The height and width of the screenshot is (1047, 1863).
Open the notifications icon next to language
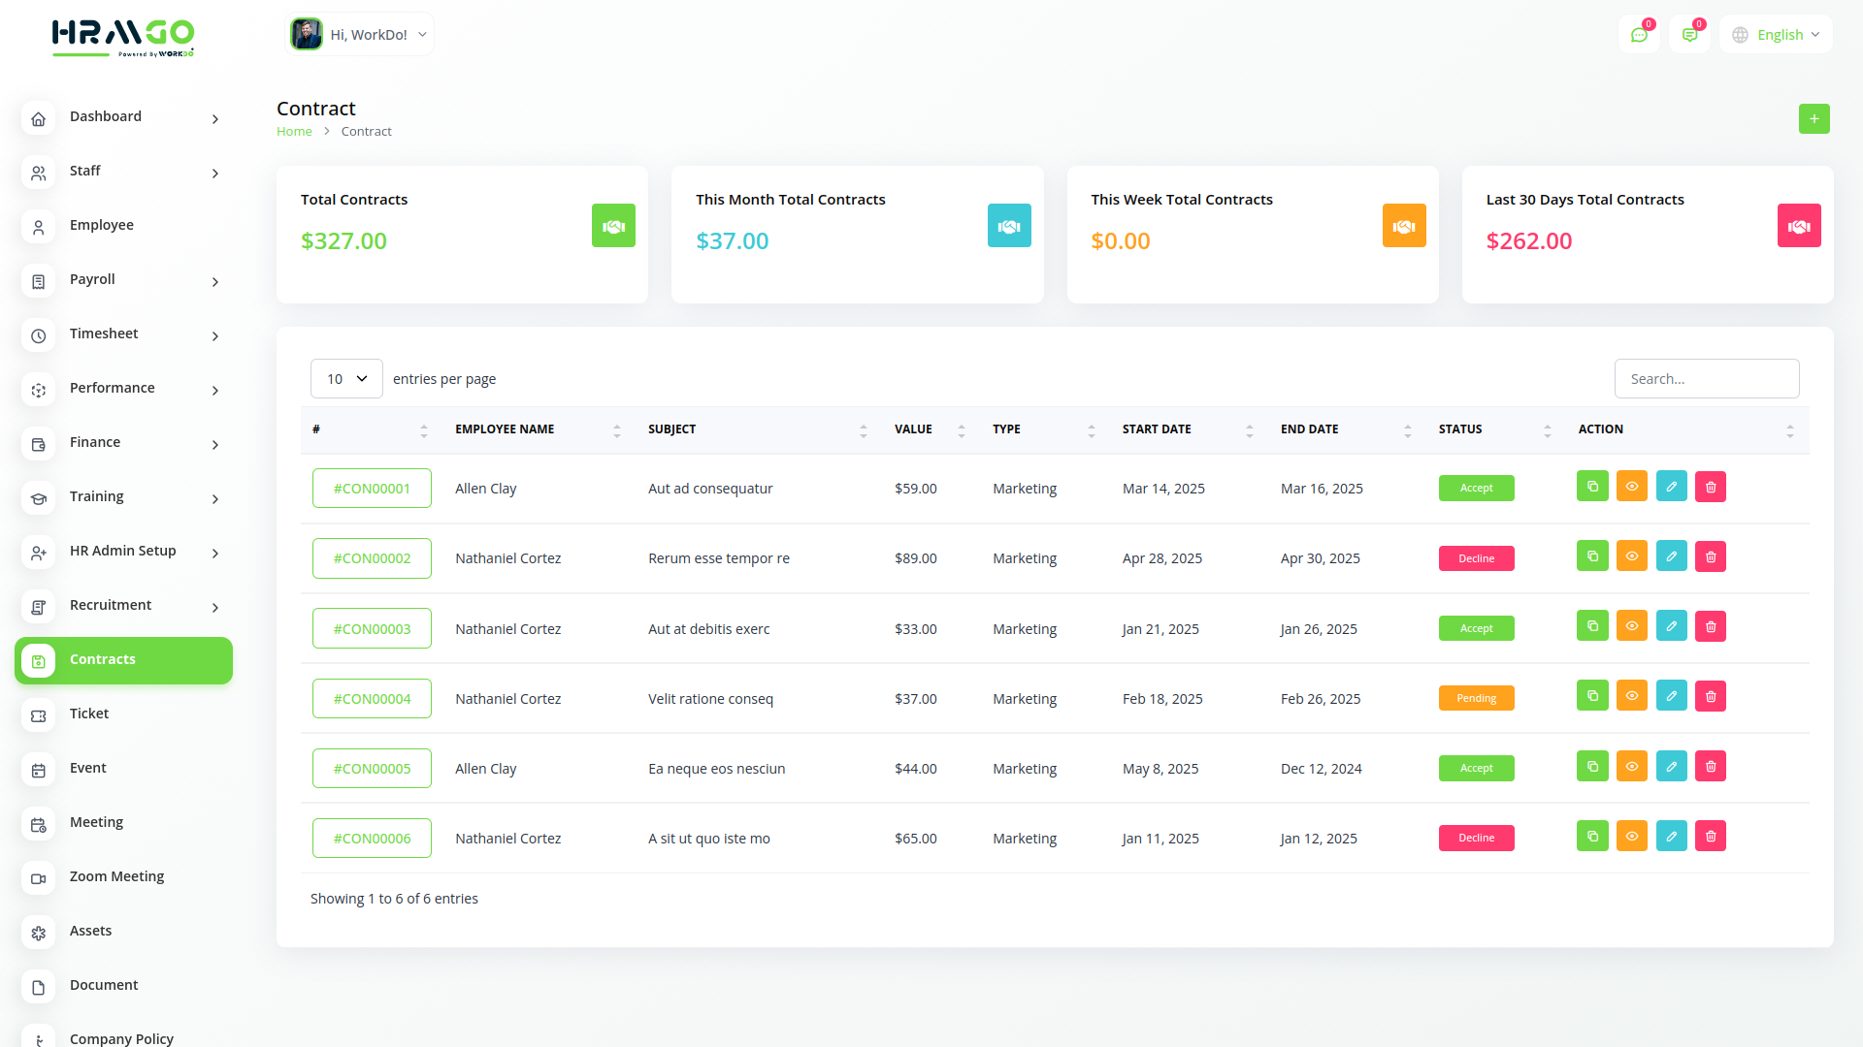(x=1689, y=35)
